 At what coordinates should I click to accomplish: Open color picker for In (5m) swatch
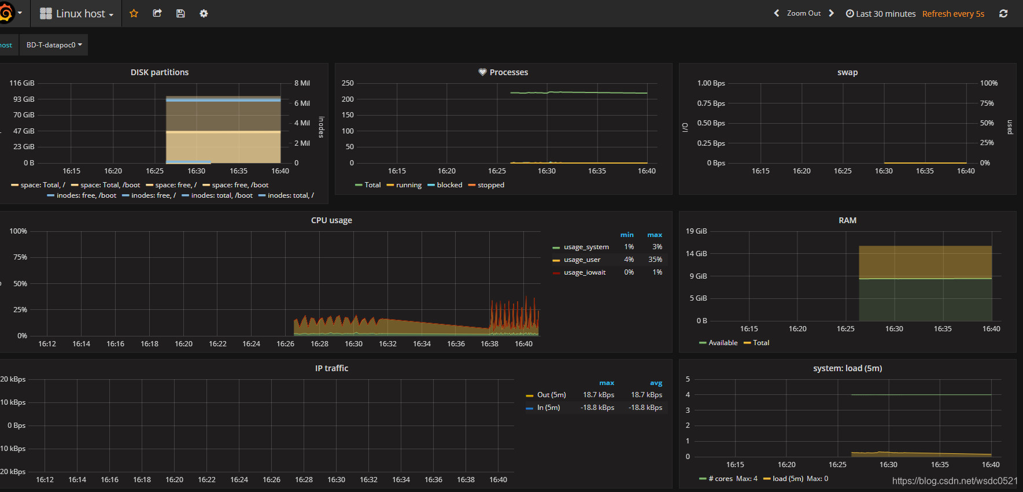530,408
